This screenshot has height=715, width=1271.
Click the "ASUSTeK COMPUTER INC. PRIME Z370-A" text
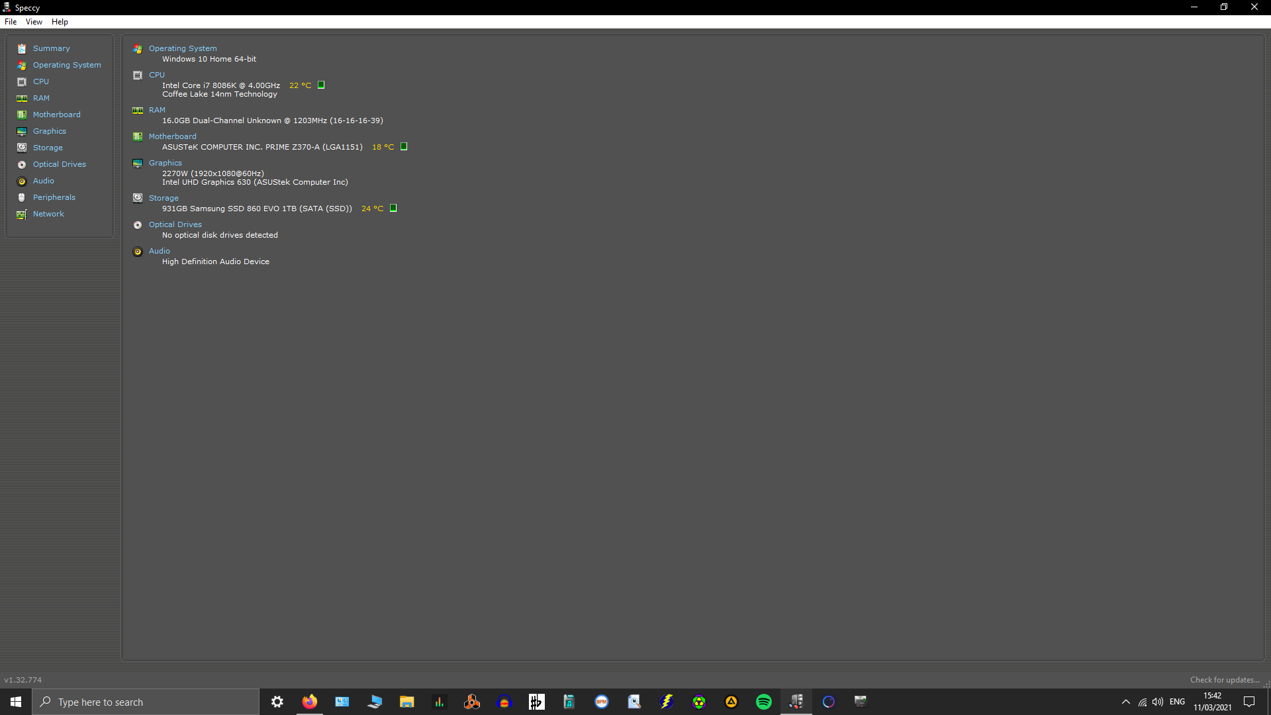[x=262, y=147]
